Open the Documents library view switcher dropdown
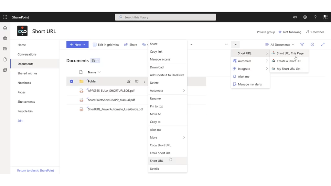This screenshot has height=186, width=331. (x=95, y=60)
